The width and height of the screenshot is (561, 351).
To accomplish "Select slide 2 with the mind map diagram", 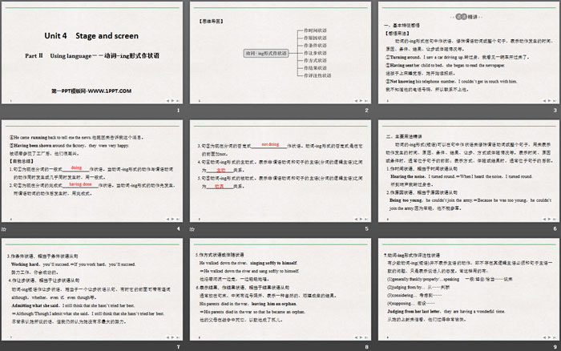I will pyautogui.click(x=280, y=52).
